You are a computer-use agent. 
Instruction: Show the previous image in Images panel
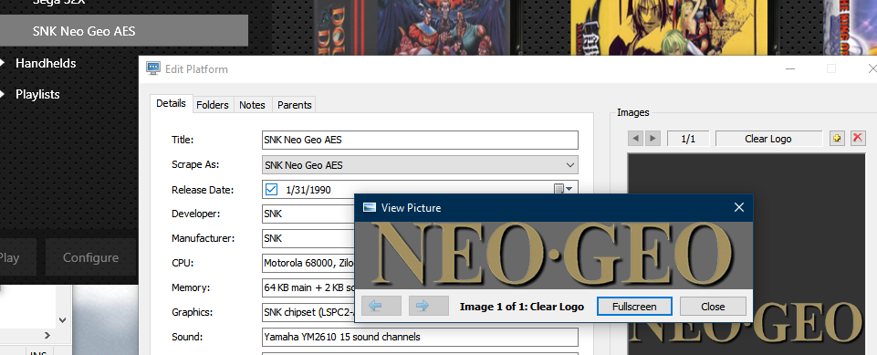click(635, 139)
